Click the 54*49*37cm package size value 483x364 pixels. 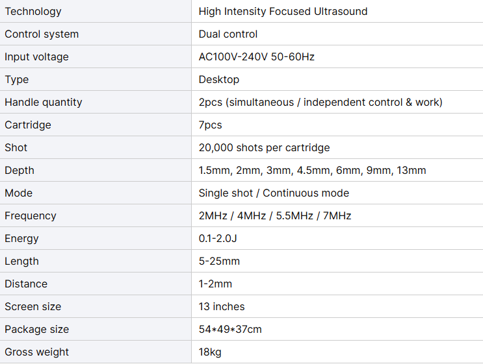coord(230,329)
